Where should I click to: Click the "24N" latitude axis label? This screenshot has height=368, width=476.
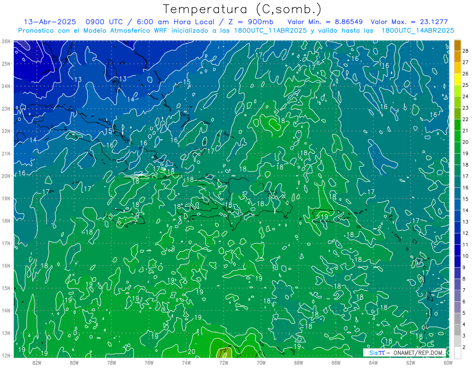[x=6, y=86]
